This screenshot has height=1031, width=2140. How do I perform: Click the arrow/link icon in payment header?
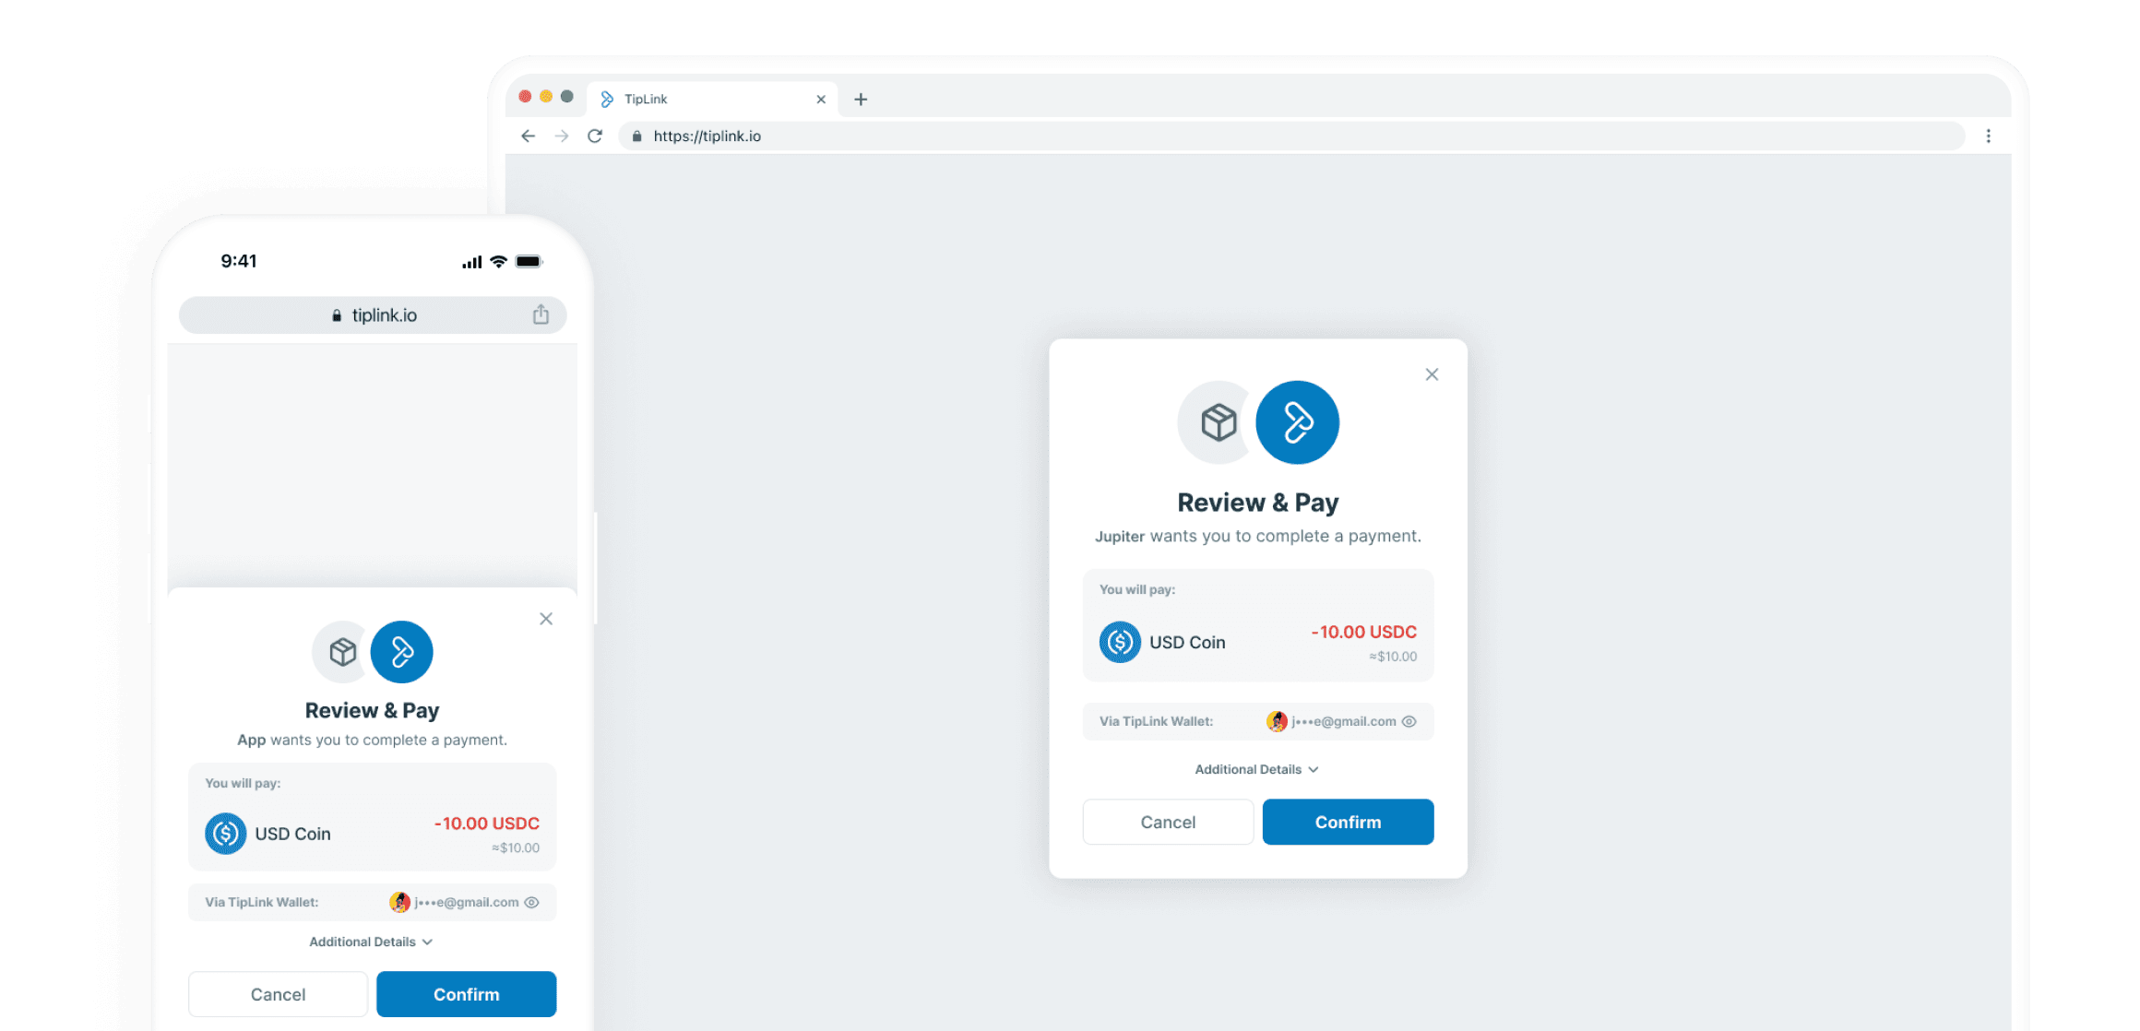click(x=1297, y=422)
